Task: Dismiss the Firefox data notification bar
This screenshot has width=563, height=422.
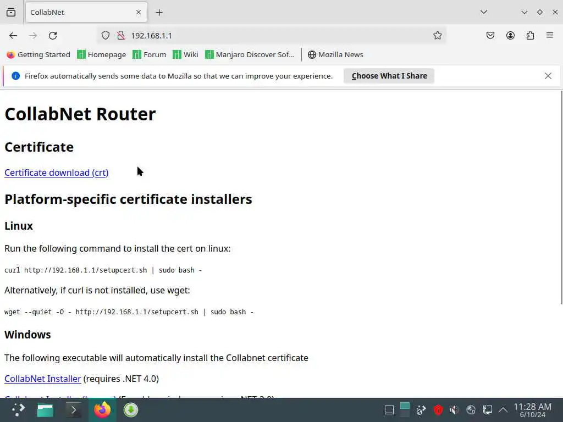Action: (548, 76)
